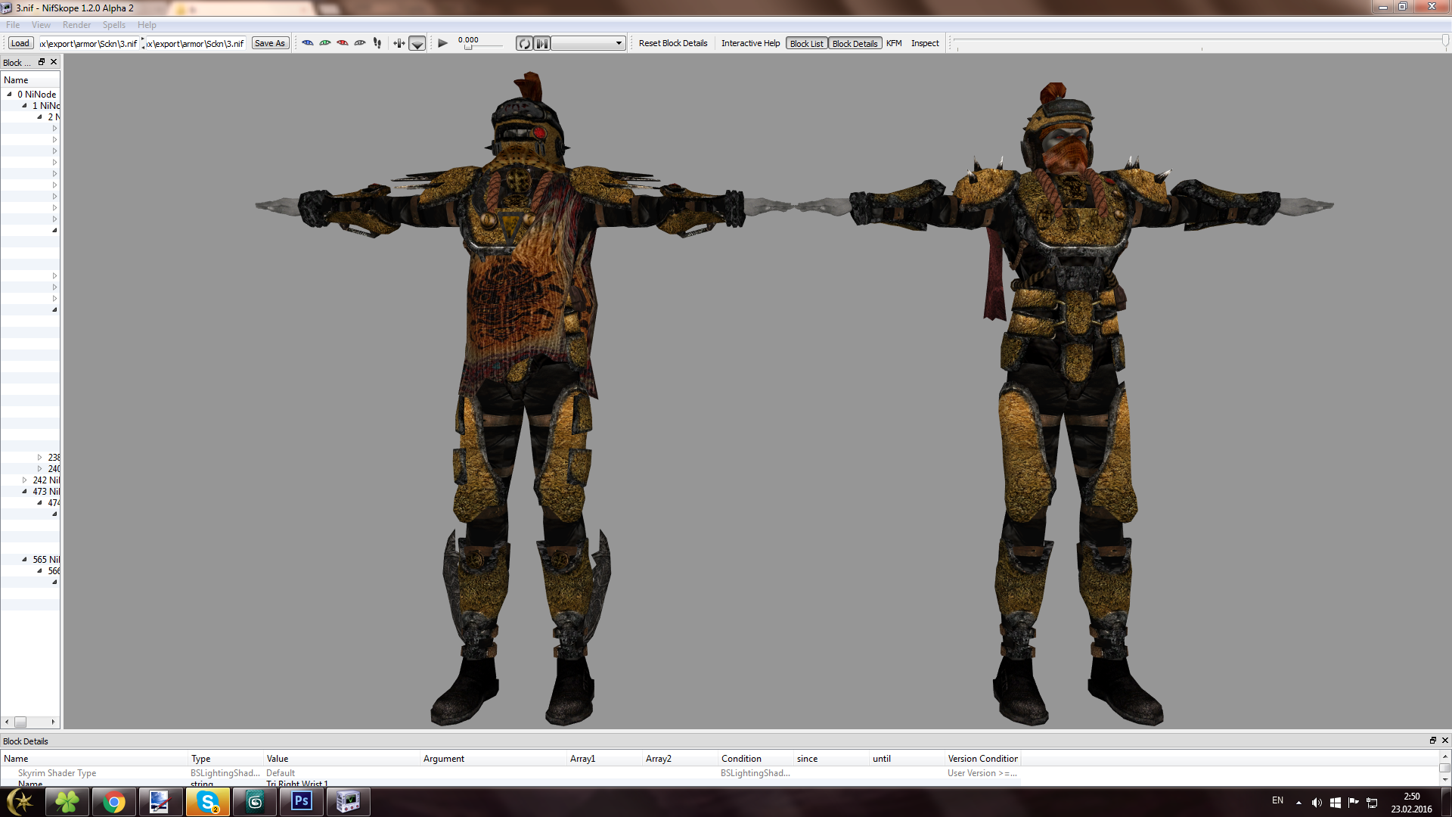Close the Block List panel
Image resolution: width=1452 pixels, height=817 pixels.
54,62
